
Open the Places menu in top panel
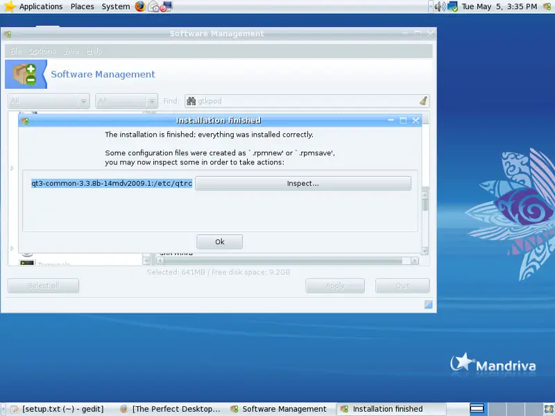(x=82, y=6)
